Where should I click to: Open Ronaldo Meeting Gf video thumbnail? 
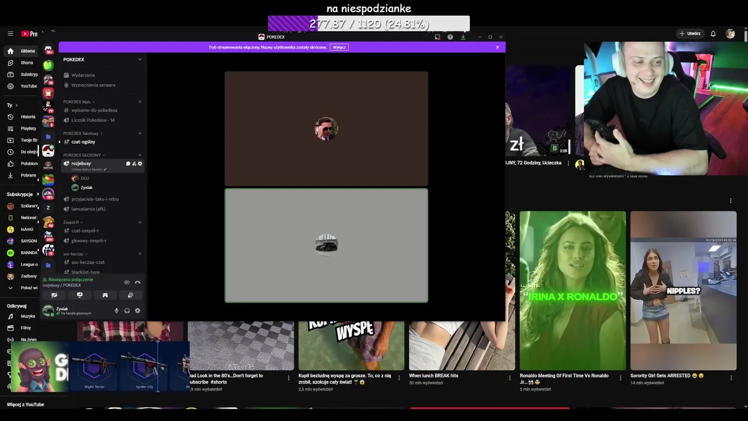pyautogui.click(x=573, y=291)
